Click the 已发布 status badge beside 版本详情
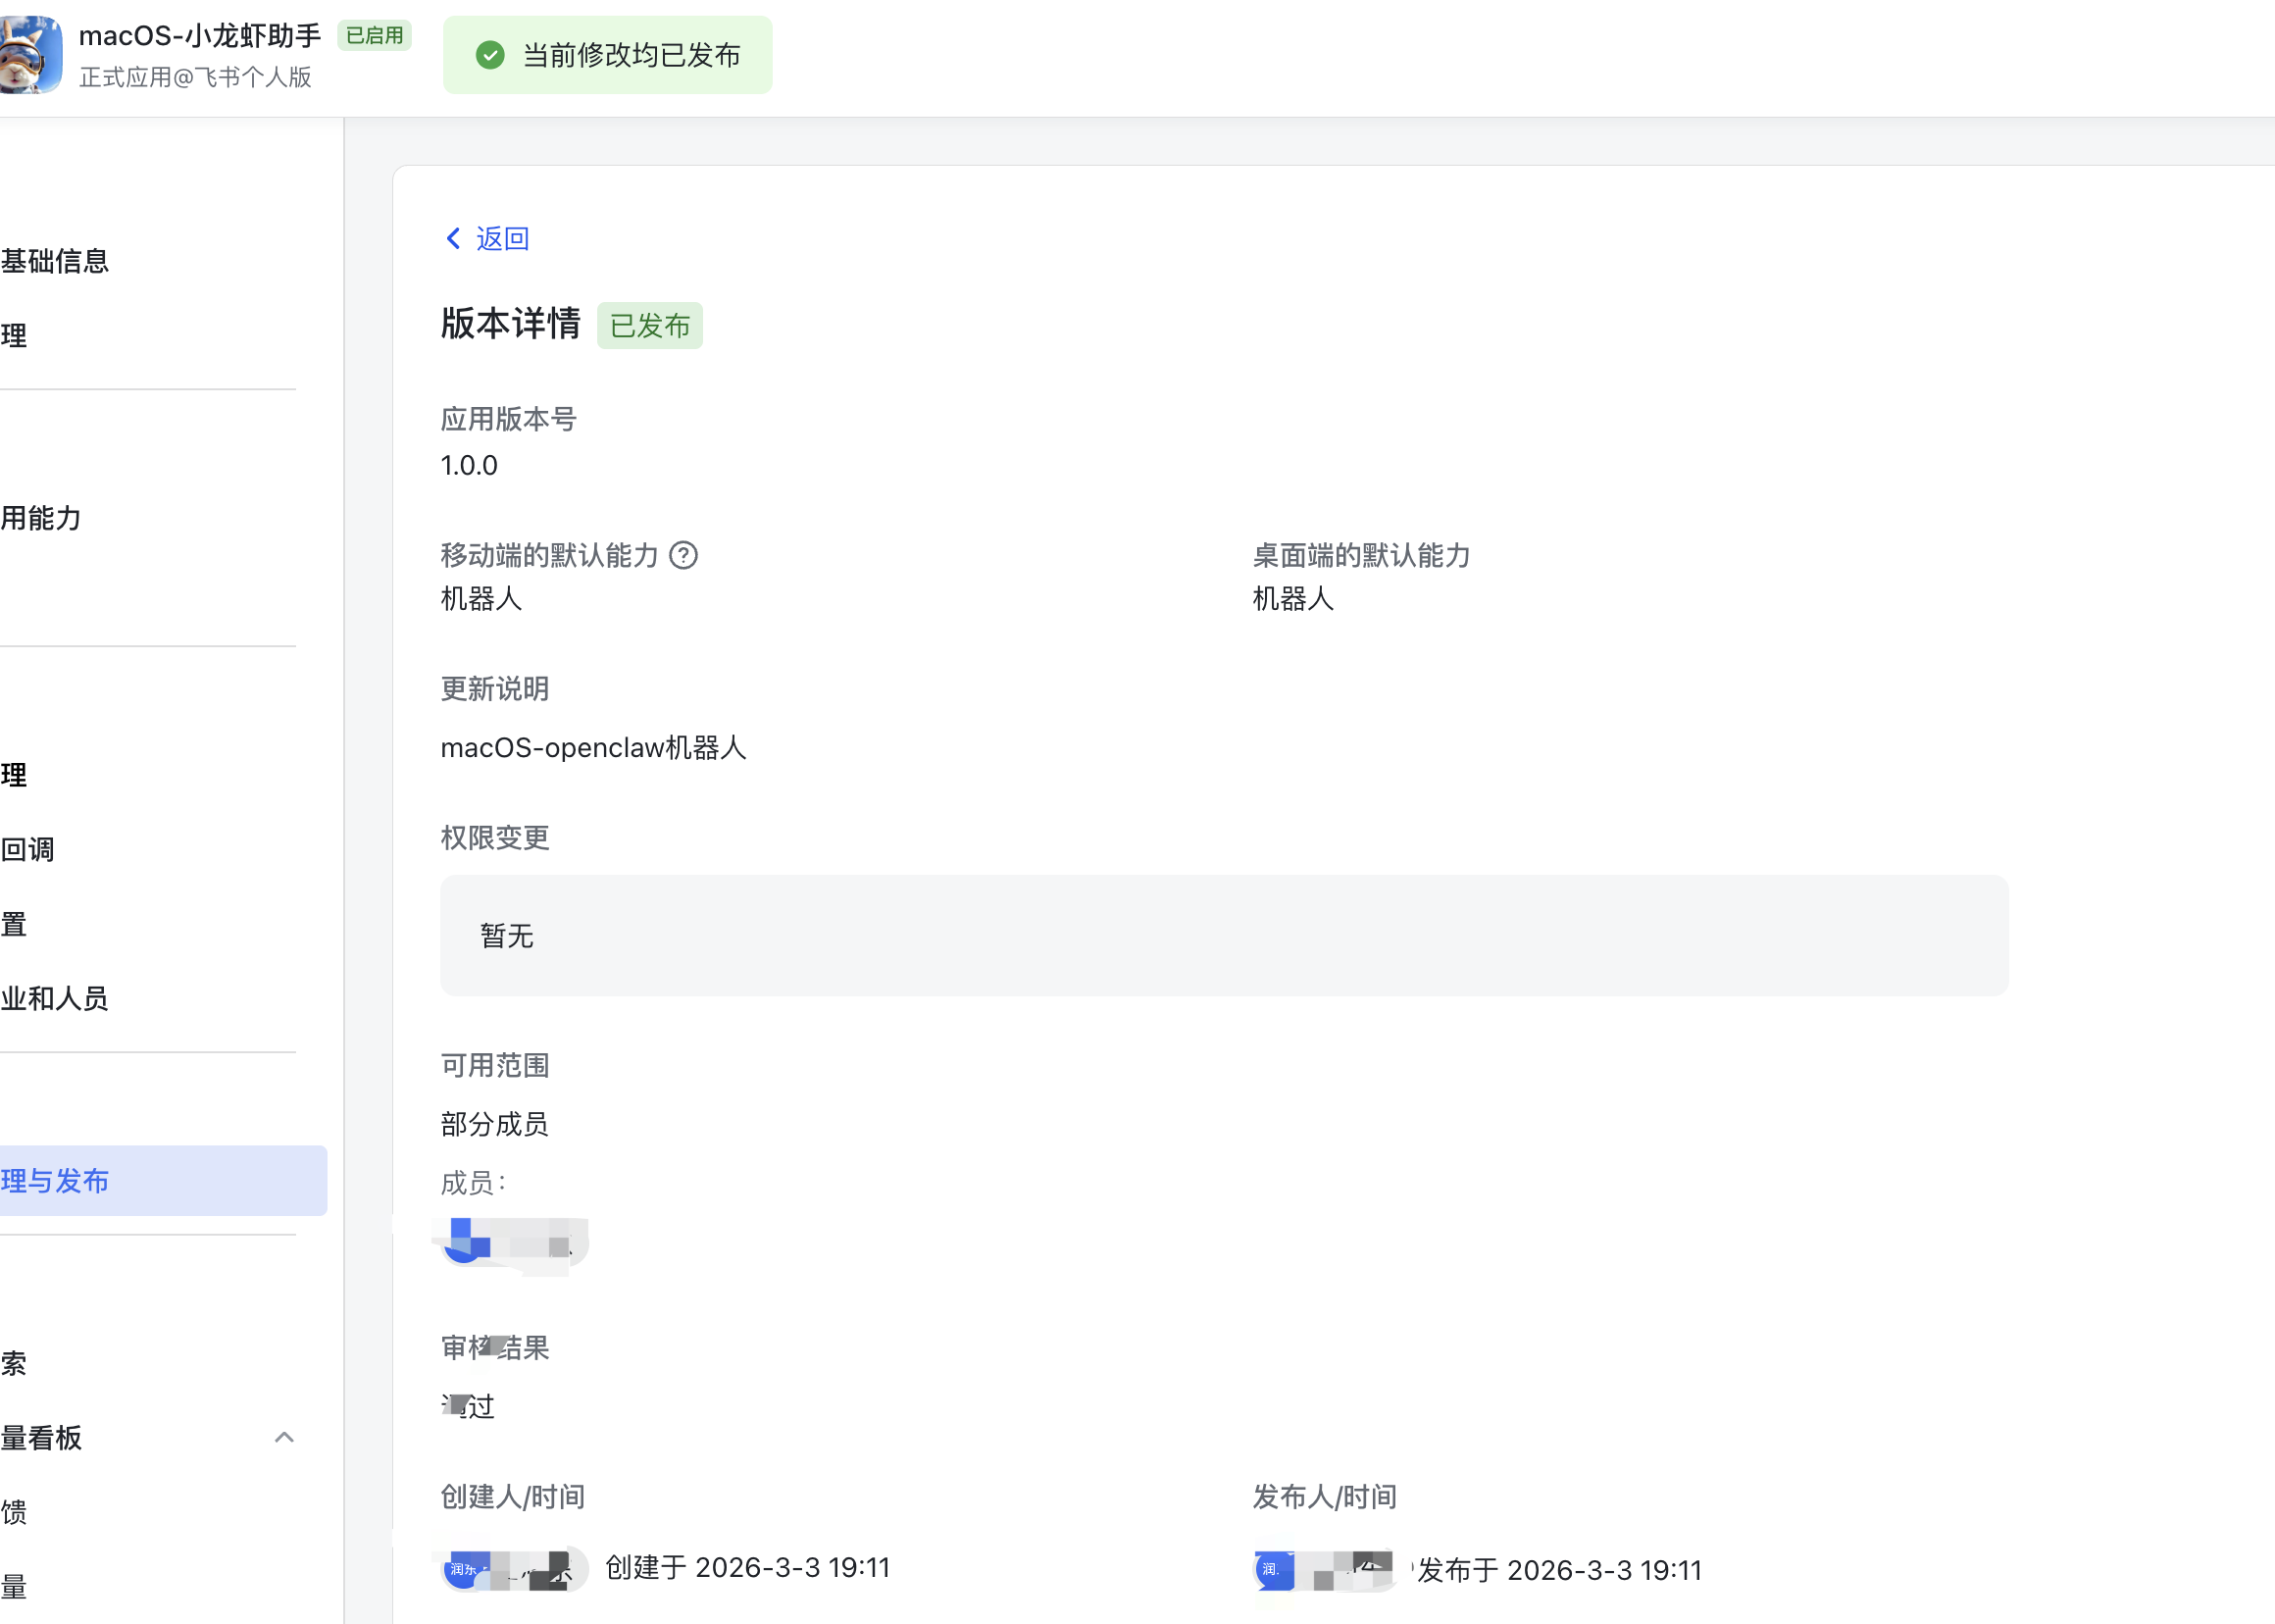This screenshot has height=1624, width=2275. 649,325
